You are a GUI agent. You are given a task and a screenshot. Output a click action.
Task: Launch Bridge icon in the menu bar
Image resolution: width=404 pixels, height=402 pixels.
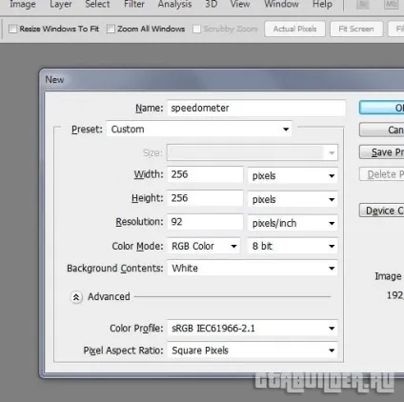(362, 5)
